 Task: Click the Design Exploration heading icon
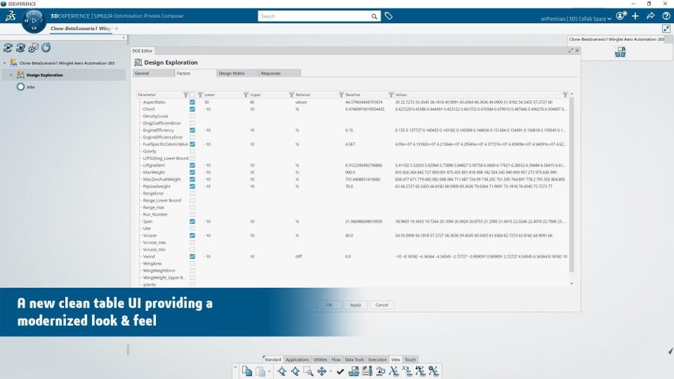point(138,62)
